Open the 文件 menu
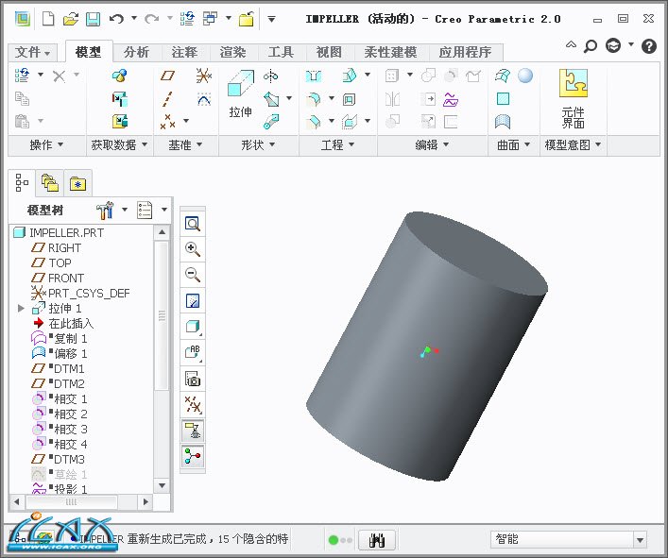 pos(34,53)
